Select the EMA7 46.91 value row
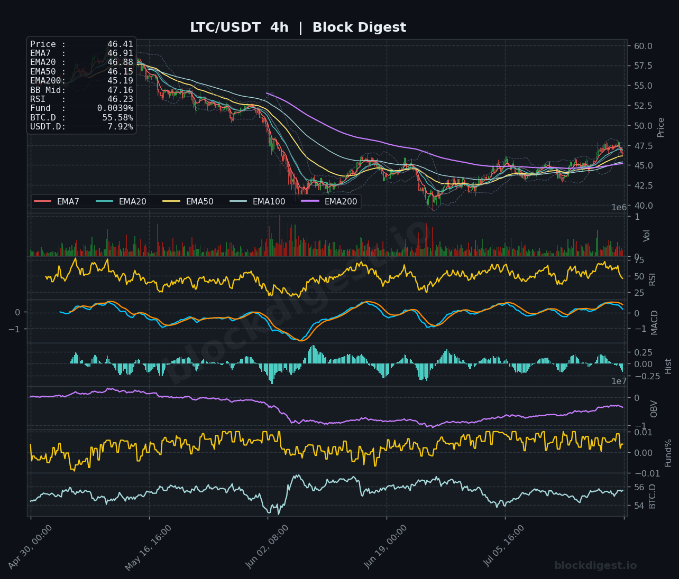 pos(81,54)
